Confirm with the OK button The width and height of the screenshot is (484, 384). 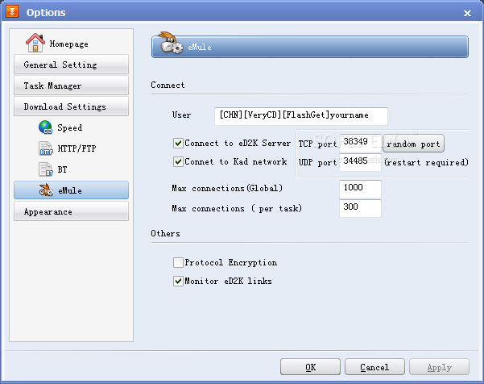(310, 367)
